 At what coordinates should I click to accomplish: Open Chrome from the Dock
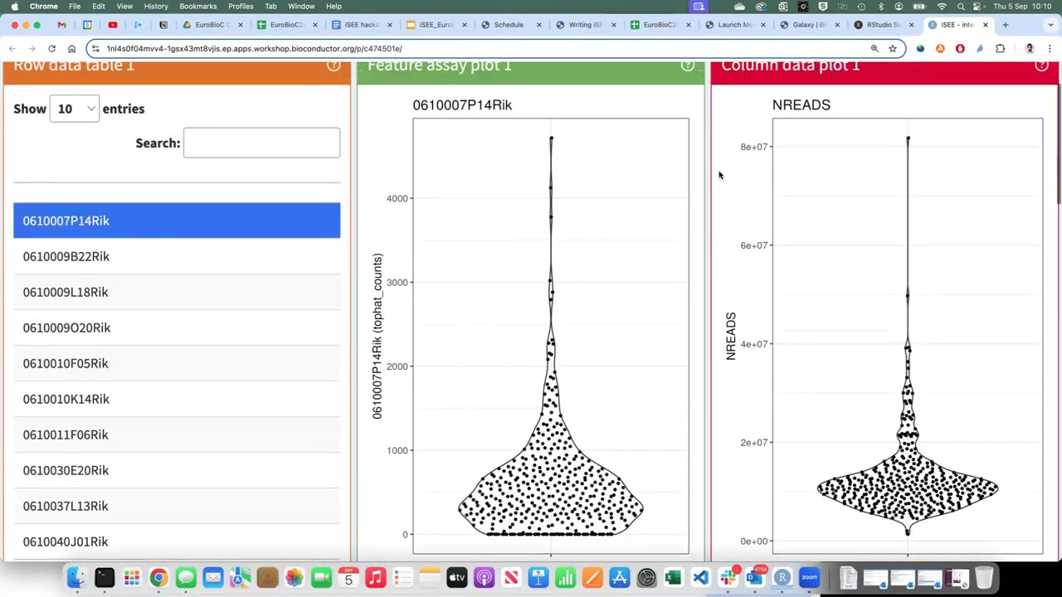coord(158,577)
